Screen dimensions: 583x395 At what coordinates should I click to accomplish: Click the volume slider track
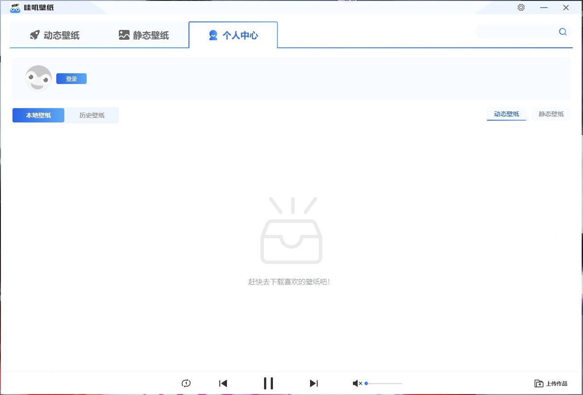(x=384, y=383)
